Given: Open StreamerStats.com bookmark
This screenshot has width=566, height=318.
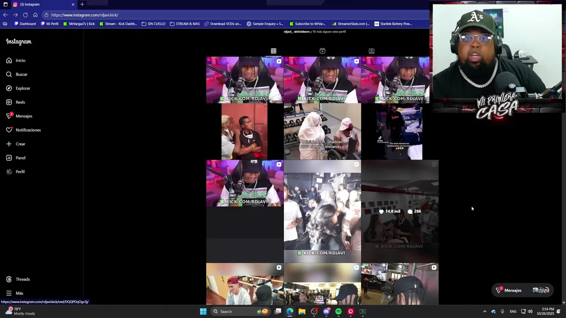Looking at the screenshot, I should 350,24.
